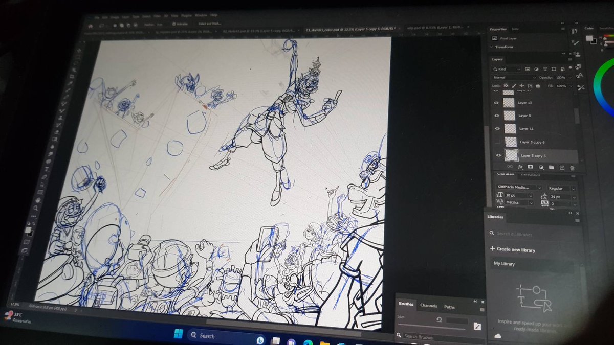
Task: Toggle Anti-alias checkbox in options bar
Action: click(174, 24)
